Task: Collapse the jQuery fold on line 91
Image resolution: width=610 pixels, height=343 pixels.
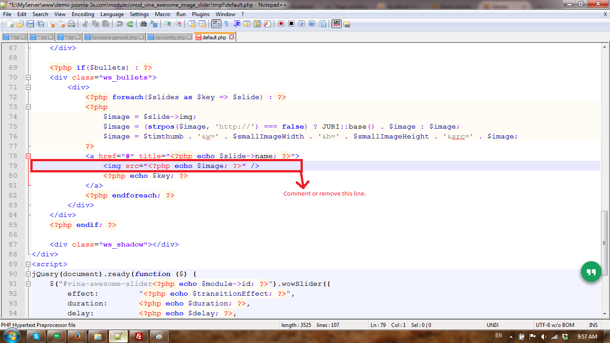Action: click(28, 284)
